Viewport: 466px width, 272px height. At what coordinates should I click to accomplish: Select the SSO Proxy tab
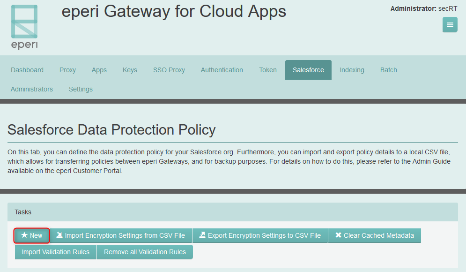click(x=169, y=70)
